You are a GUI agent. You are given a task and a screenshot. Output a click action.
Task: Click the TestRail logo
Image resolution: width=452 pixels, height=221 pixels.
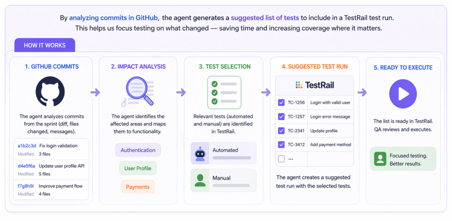(314, 85)
